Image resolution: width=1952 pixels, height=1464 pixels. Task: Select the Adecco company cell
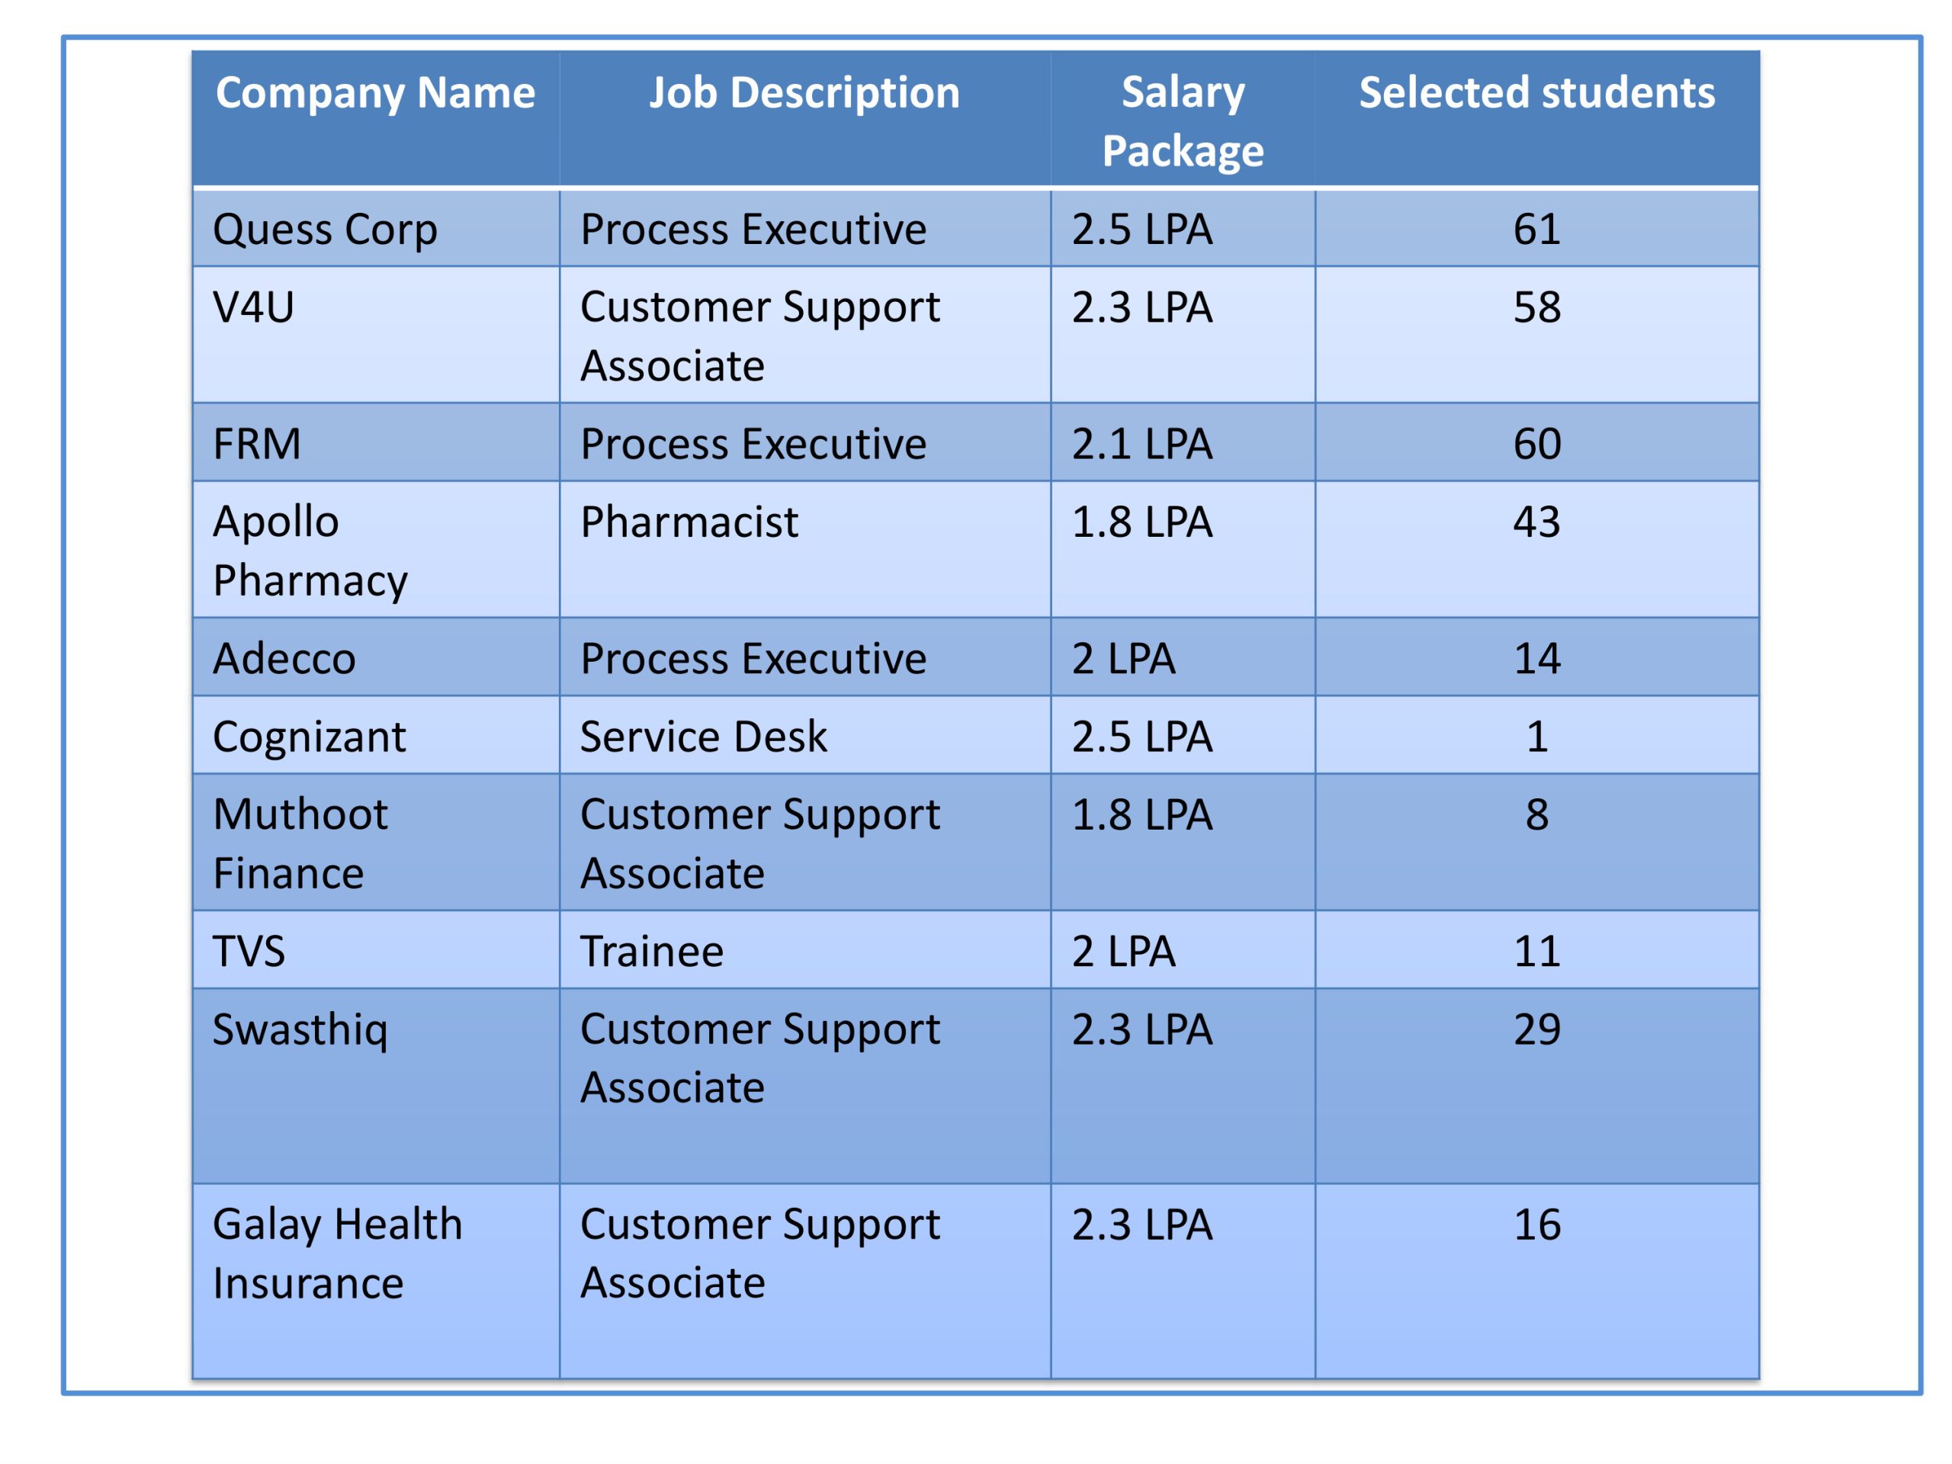284,660
